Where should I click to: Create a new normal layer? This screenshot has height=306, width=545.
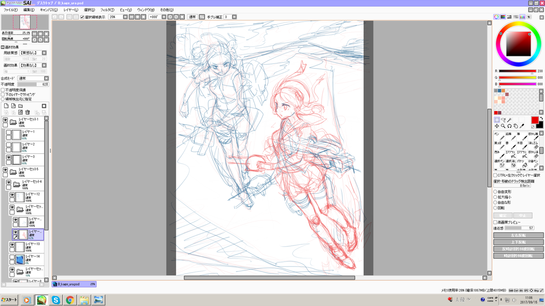click(x=6, y=106)
